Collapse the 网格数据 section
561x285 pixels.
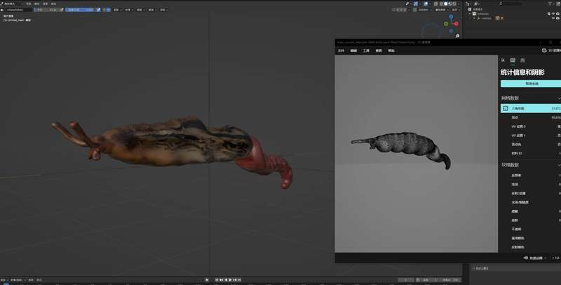point(558,98)
